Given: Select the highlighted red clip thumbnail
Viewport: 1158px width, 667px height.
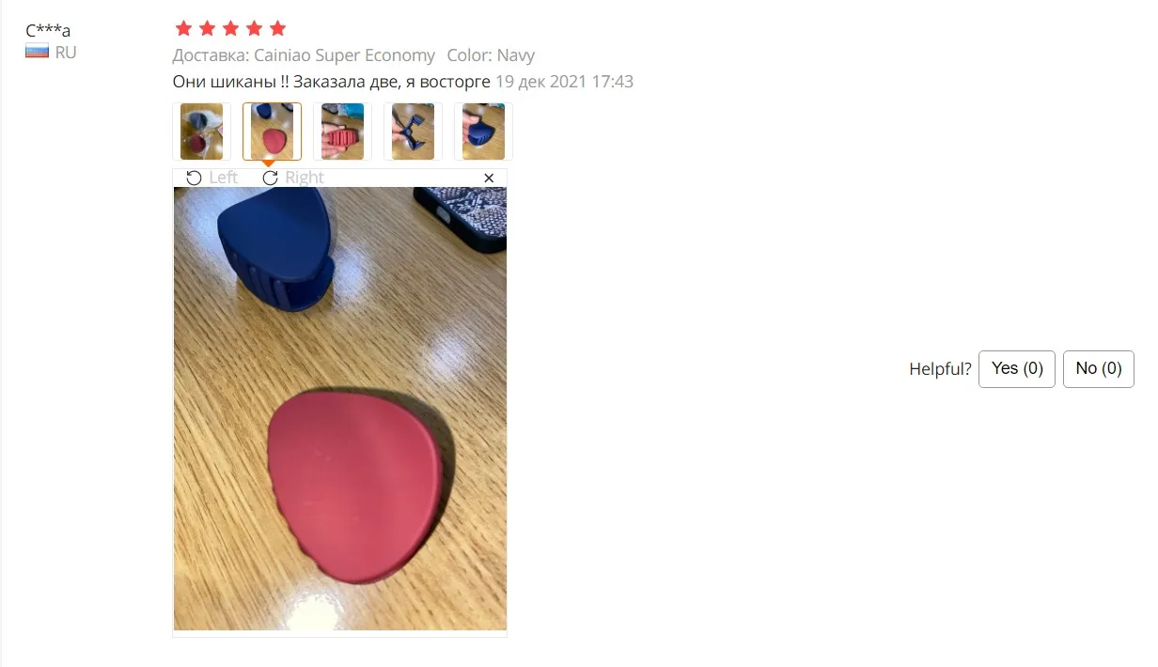Looking at the screenshot, I should (x=273, y=132).
